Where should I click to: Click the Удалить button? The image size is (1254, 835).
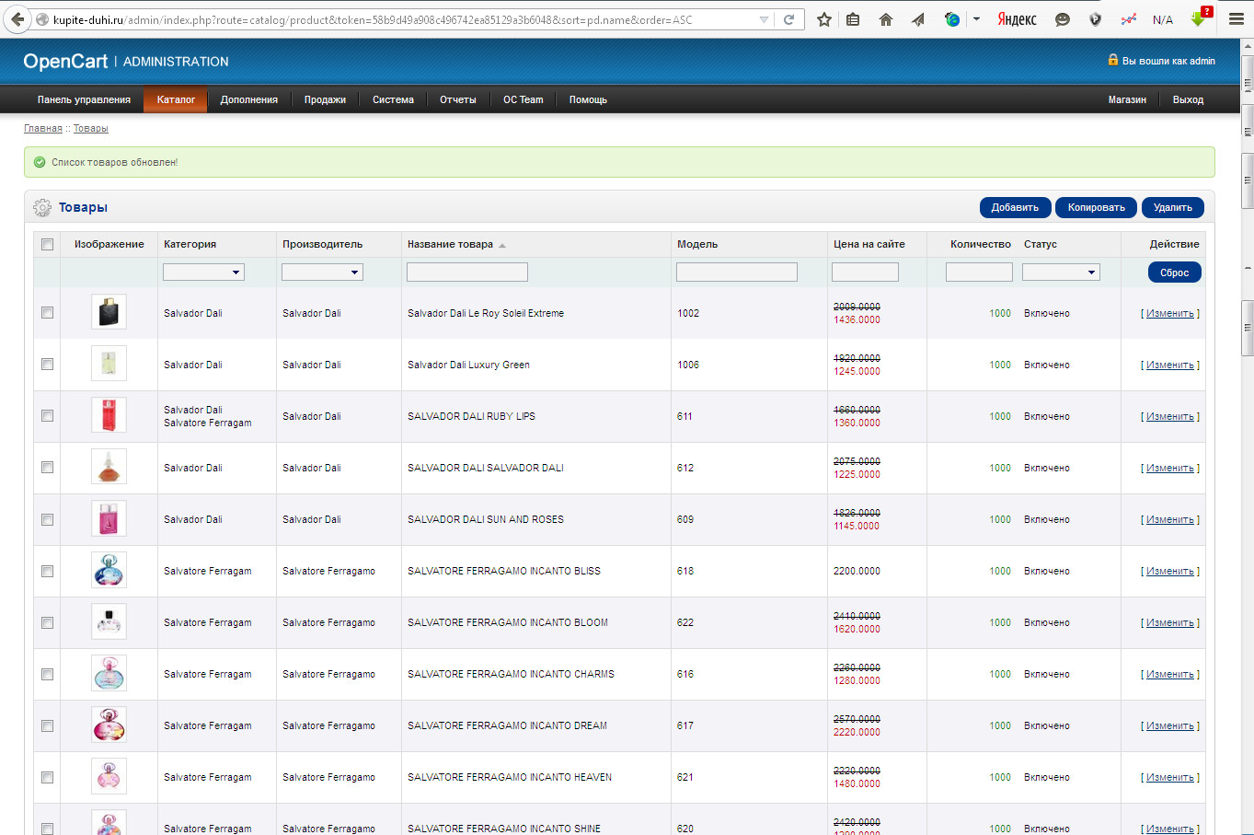point(1173,207)
